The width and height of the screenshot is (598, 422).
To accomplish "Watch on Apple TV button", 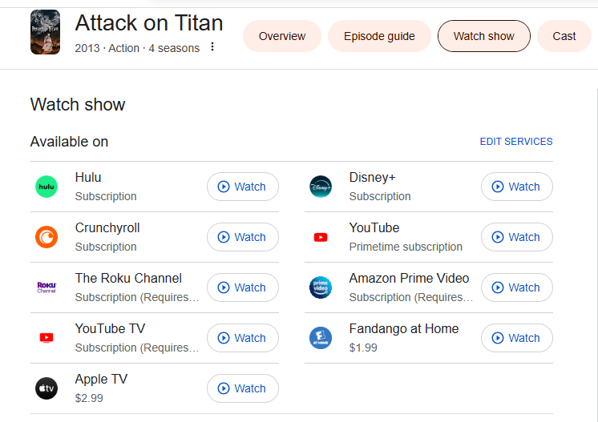I will [243, 388].
